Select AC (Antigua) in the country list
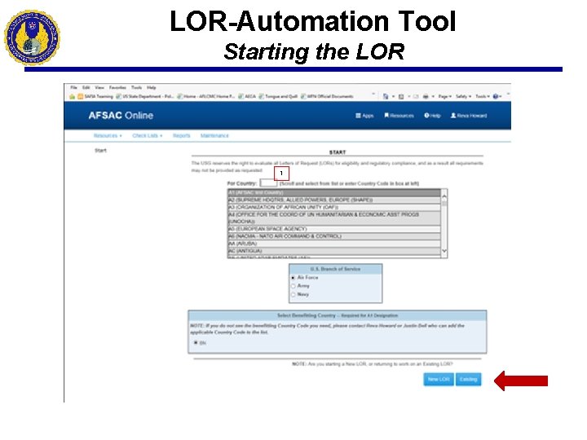 [334, 251]
